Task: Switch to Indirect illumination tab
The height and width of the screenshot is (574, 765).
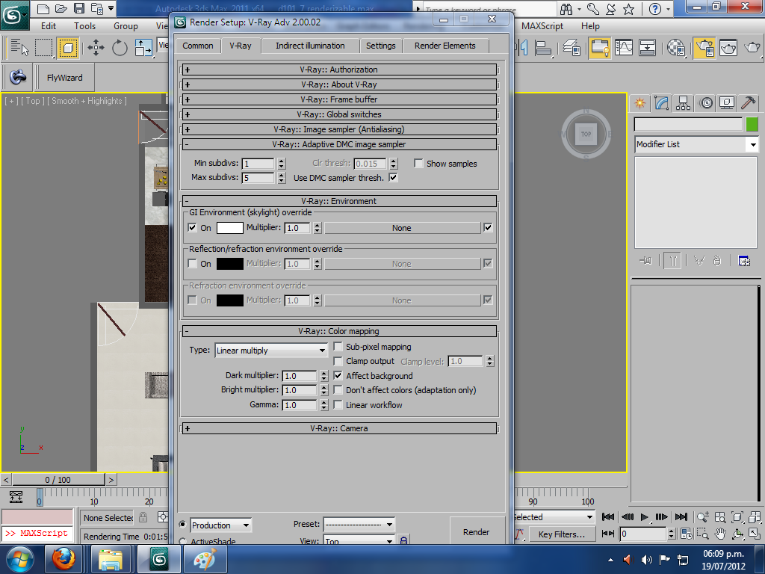Action: (x=310, y=46)
